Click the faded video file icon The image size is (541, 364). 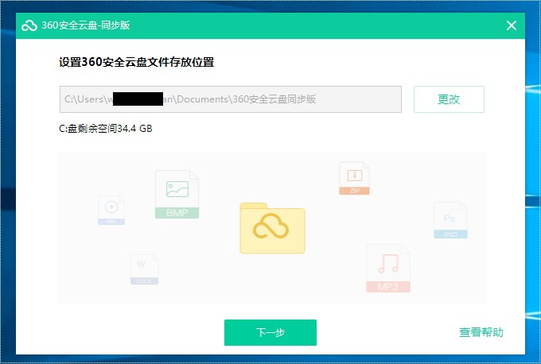[x=111, y=211]
